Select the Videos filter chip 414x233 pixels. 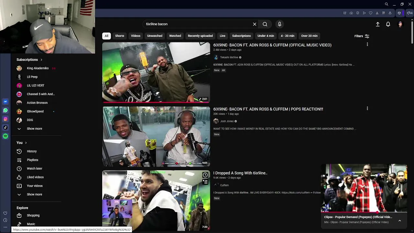136,36
